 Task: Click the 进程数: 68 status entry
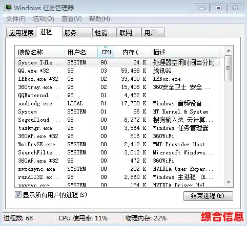pos(18,218)
